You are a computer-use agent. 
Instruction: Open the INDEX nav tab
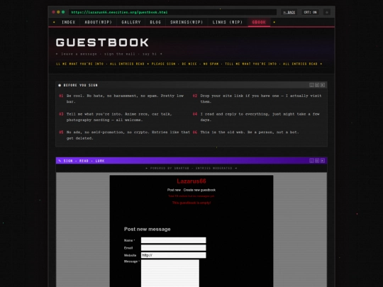click(69, 22)
